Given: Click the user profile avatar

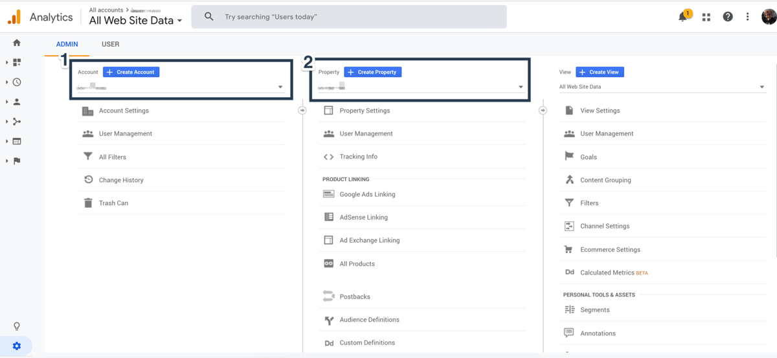Looking at the screenshot, I should (x=769, y=17).
